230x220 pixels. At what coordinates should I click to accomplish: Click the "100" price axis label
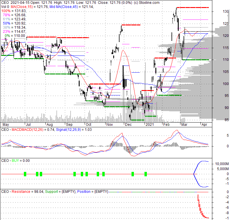tap(226, 84)
